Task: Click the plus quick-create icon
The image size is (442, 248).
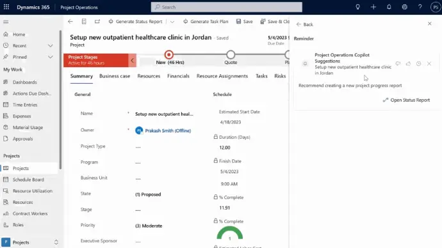Action: 373,7
